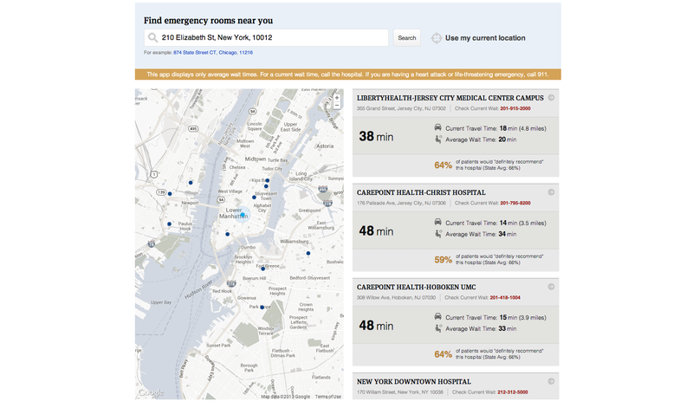Screen dimensions: 693x408
Task: Open LibertyHealth-Jersey City card arrow icon
Action: coord(551,98)
